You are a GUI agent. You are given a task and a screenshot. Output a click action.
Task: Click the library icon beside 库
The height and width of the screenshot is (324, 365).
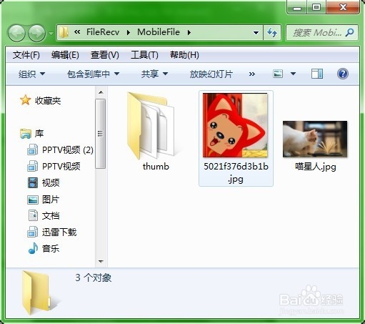pyautogui.click(x=26, y=134)
